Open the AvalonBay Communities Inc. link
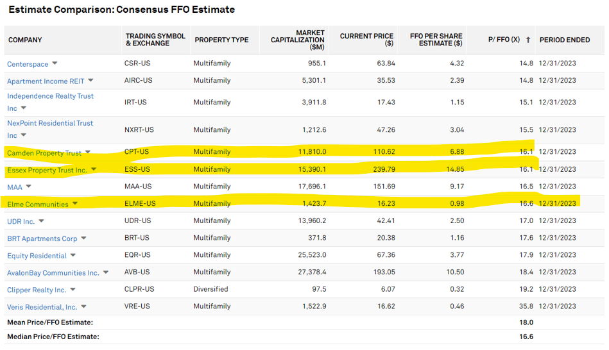Viewport: 609px width, 350px height. tap(53, 273)
